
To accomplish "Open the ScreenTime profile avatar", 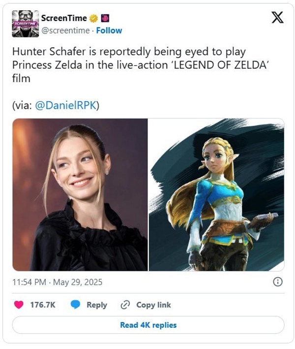I will click(25, 24).
